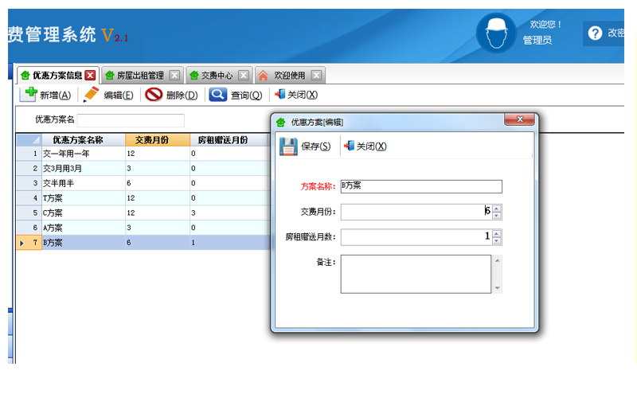This screenshot has width=637, height=398.
Task: Decrease 房租赠送月数 with the down arrow
Action: point(497,240)
